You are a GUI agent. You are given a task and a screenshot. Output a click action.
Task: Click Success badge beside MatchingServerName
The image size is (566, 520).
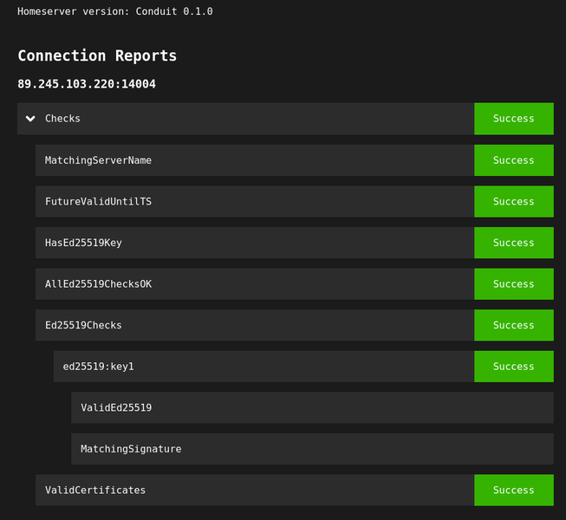point(513,160)
